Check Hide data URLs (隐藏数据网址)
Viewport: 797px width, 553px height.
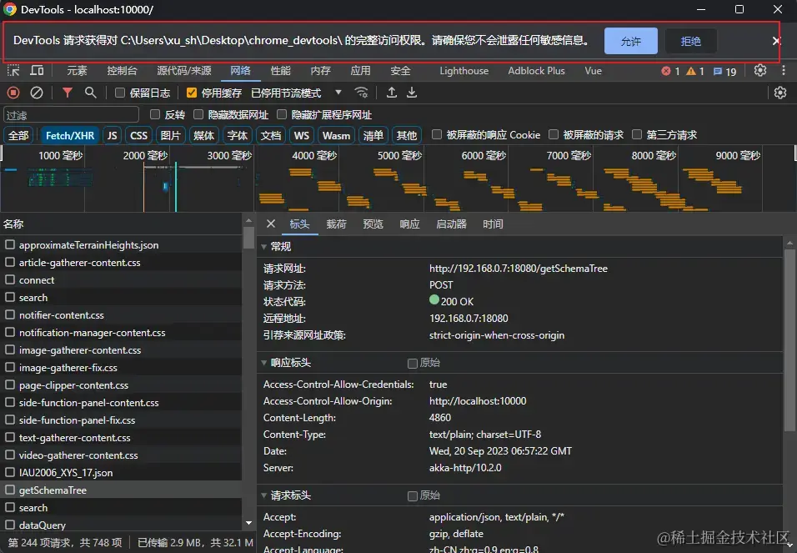pos(198,114)
